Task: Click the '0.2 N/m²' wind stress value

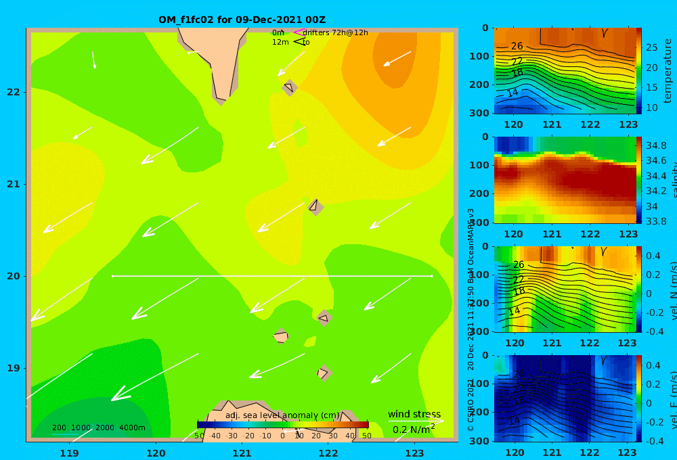Action: tap(414, 430)
